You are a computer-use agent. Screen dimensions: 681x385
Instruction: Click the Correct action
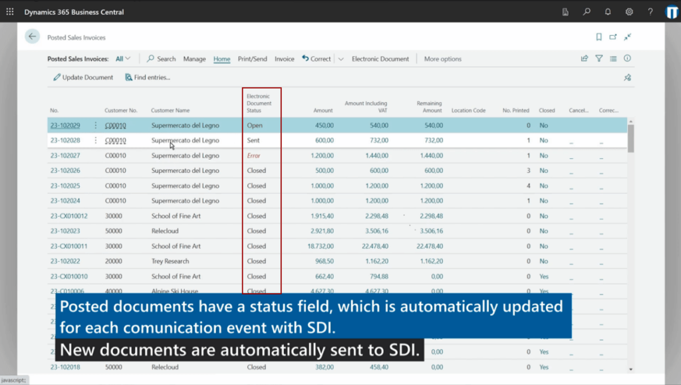316,59
